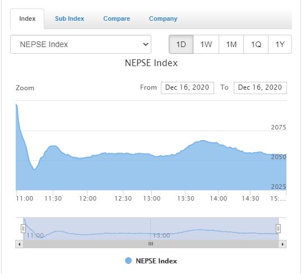Click the scrollbar left arrow
This screenshot has width=301, height=274.
pyautogui.click(x=19, y=244)
